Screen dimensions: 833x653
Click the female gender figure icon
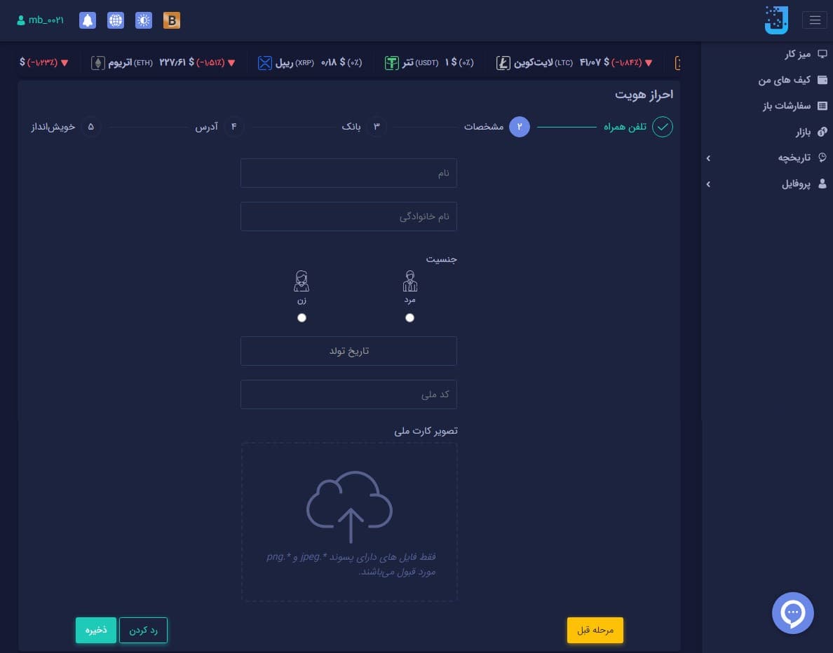coord(302,282)
